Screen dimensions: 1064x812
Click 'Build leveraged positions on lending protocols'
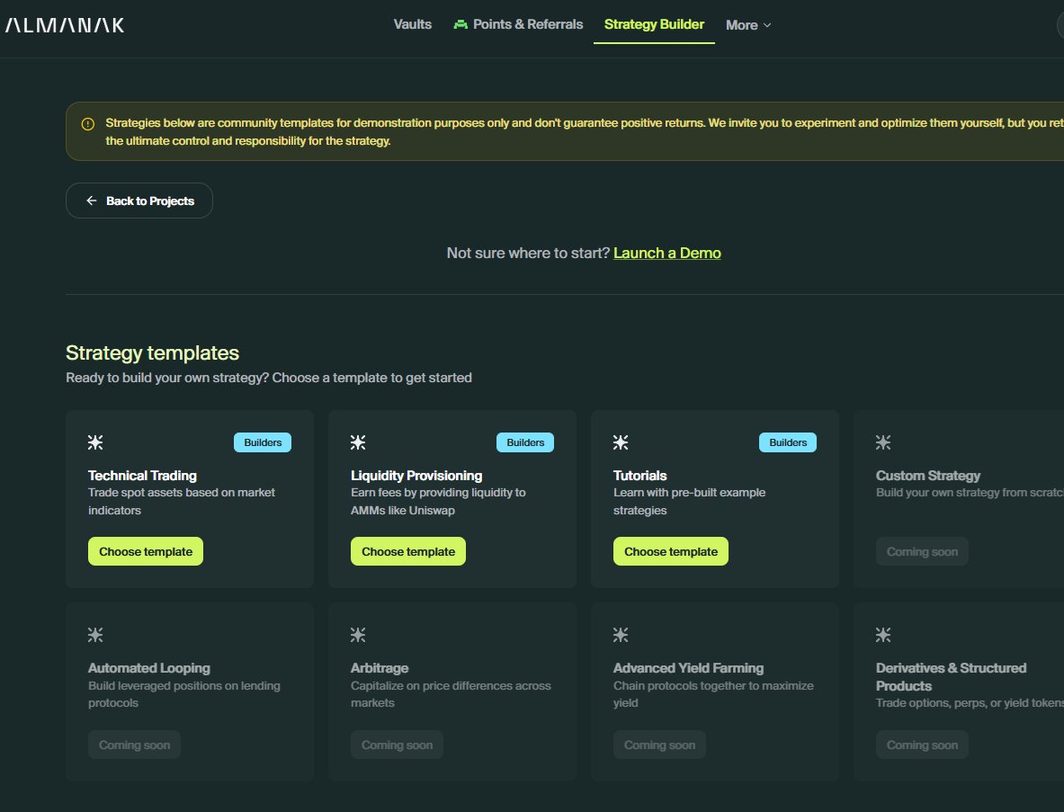pos(183,694)
